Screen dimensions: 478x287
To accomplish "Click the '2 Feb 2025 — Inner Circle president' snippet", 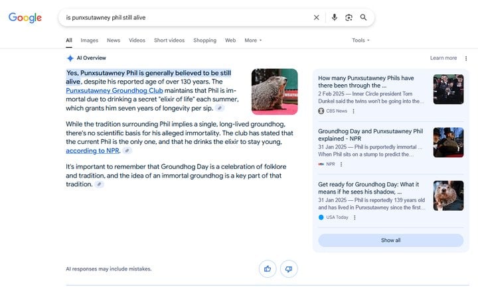I will [371, 97].
